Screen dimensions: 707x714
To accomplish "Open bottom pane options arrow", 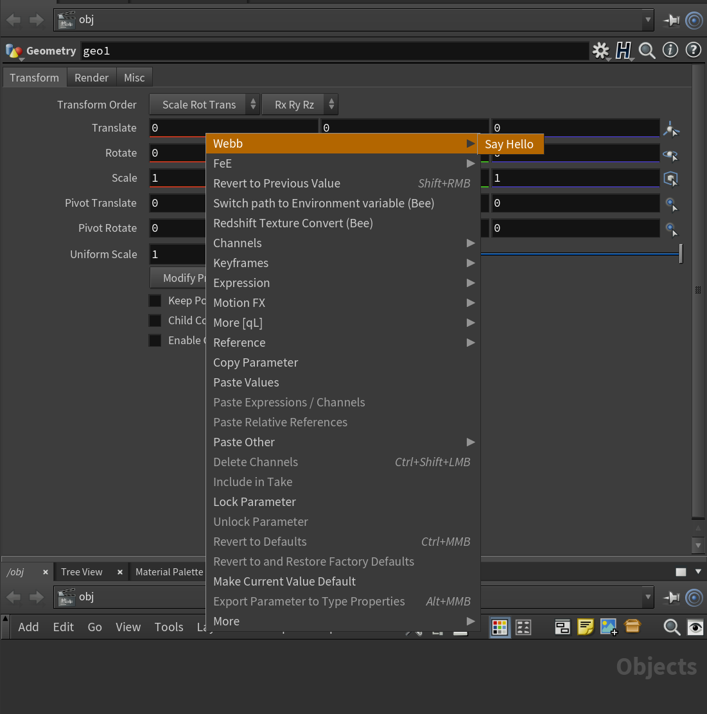I will tap(698, 571).
